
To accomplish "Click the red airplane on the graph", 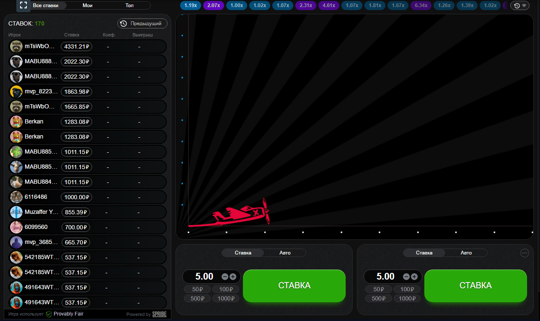I will [241, 213].
